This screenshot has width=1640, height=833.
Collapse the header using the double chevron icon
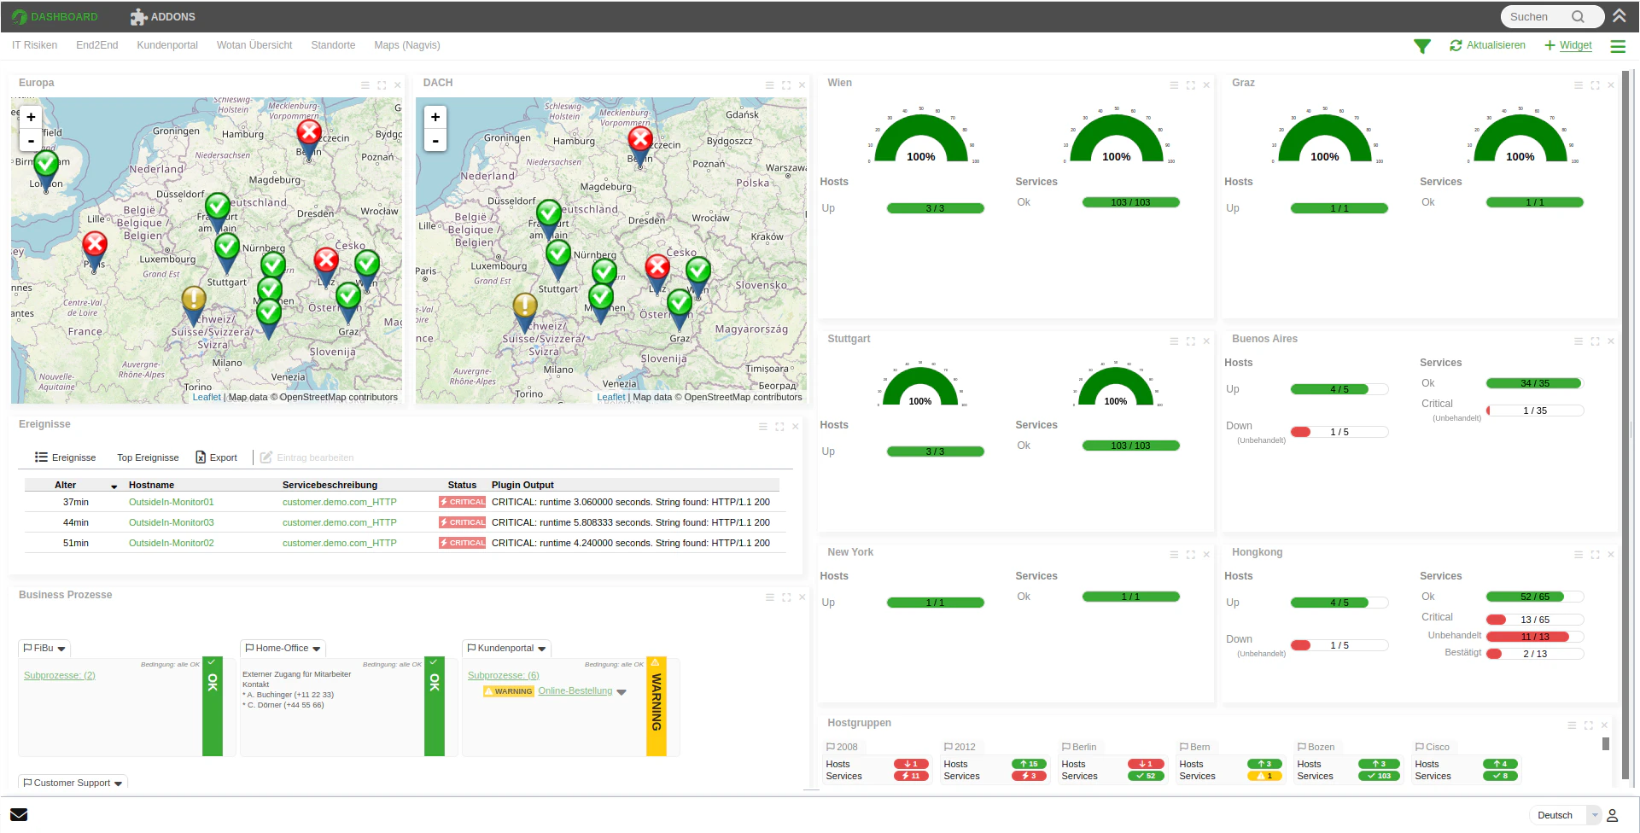coord(1620,15)
